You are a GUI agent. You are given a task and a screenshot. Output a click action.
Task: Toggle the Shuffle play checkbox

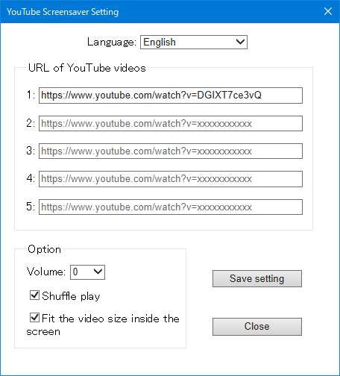(x=34, y=295)
